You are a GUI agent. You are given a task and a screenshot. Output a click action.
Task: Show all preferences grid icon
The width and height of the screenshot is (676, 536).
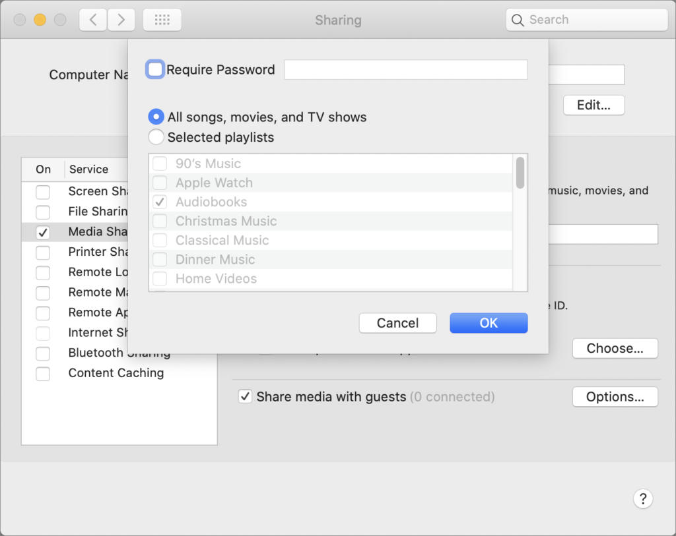tap(162, 20)
